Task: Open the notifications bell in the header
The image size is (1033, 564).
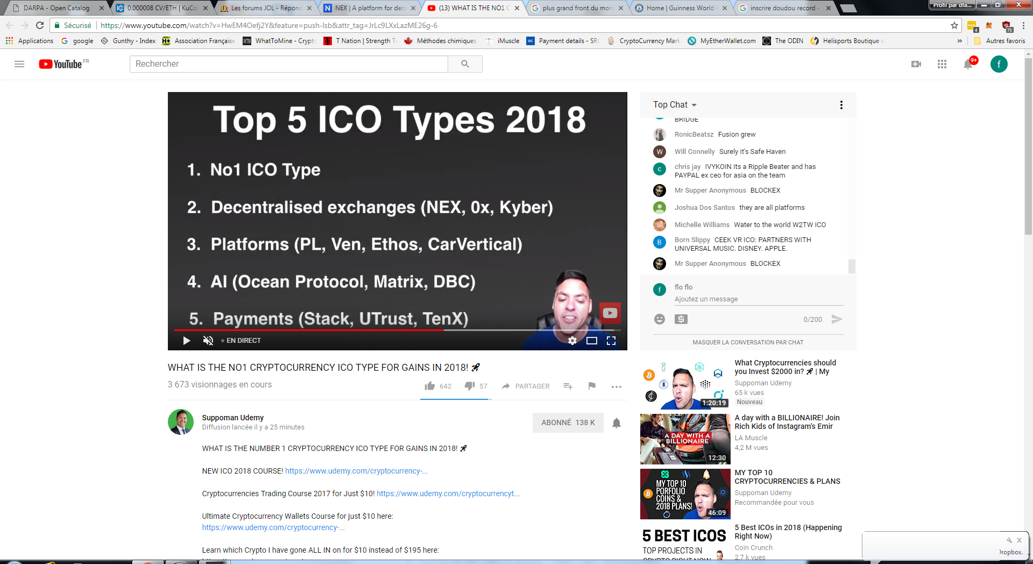Action: 968,64
